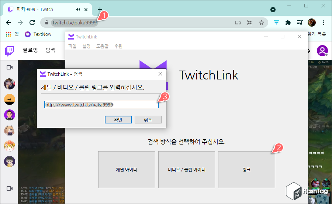
Task: Minimize the Chrome window
Action: tap(289, 6)
